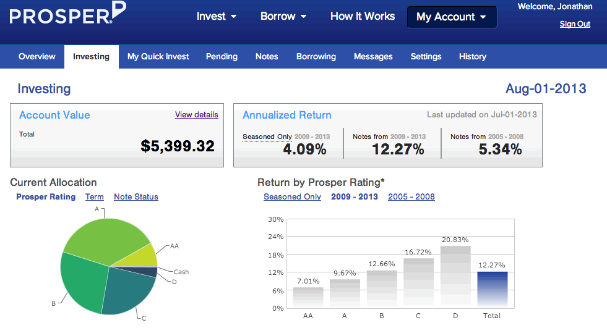Switch to the Overview tab
Screen dimensions: 607x328
37,56
